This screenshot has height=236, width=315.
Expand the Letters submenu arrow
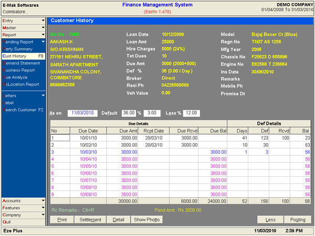43,95
